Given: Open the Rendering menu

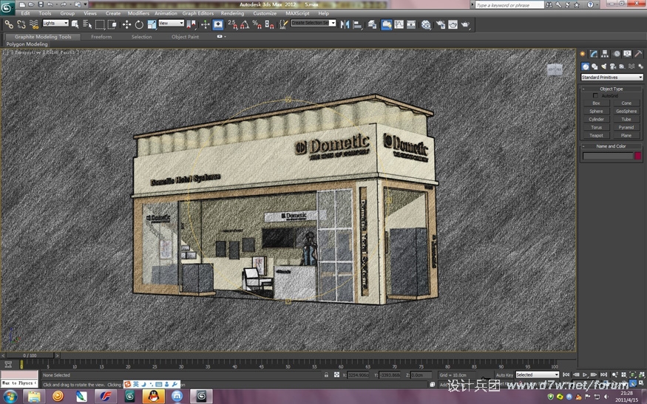Looking at the screenshot, I should pos(232,13).
